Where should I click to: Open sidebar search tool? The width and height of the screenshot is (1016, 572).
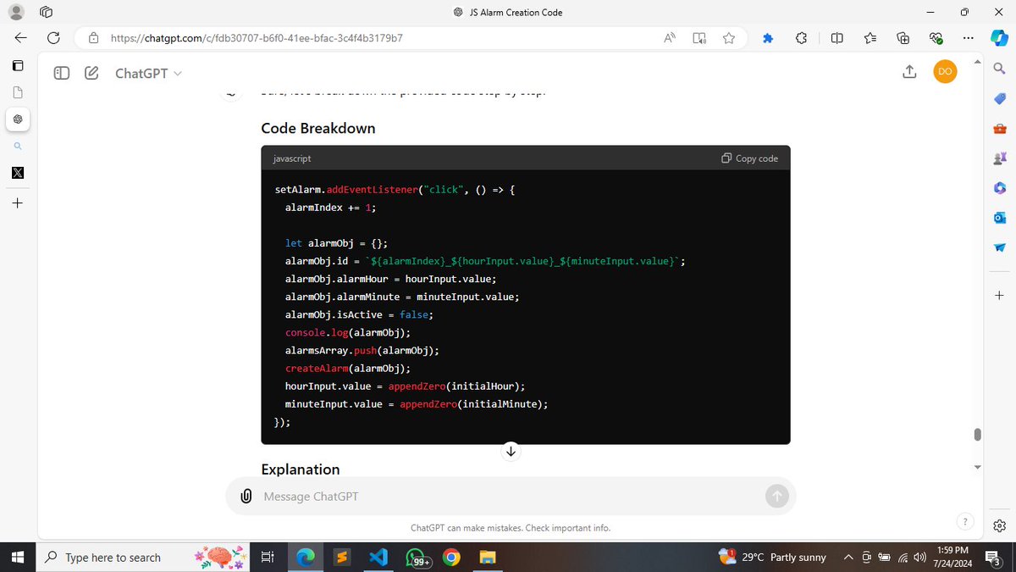(x=999, y=69)
